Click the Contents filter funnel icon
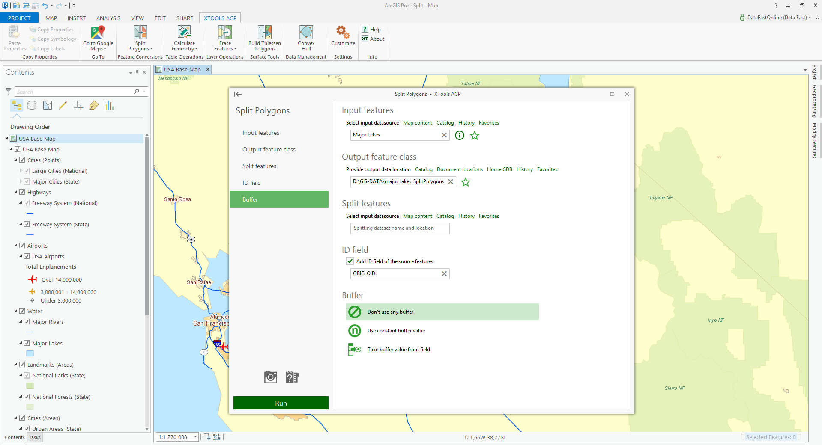 [x=8, y=92]
